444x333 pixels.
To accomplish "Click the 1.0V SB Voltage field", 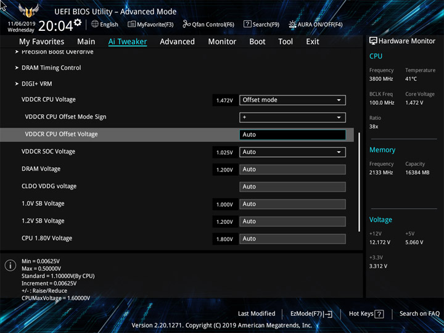I will click(292, 204).
